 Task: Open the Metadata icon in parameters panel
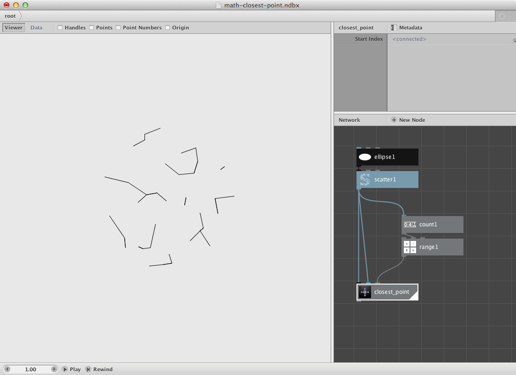pos(394,28)
